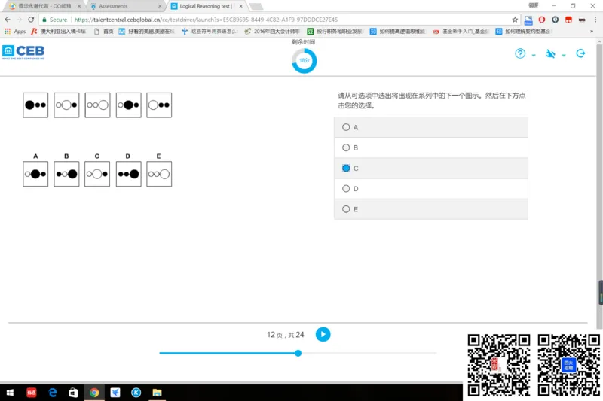This screenshot has height=401, width=603.
Task: Click answer figure B thumbnail
Action: coord(66,174)
